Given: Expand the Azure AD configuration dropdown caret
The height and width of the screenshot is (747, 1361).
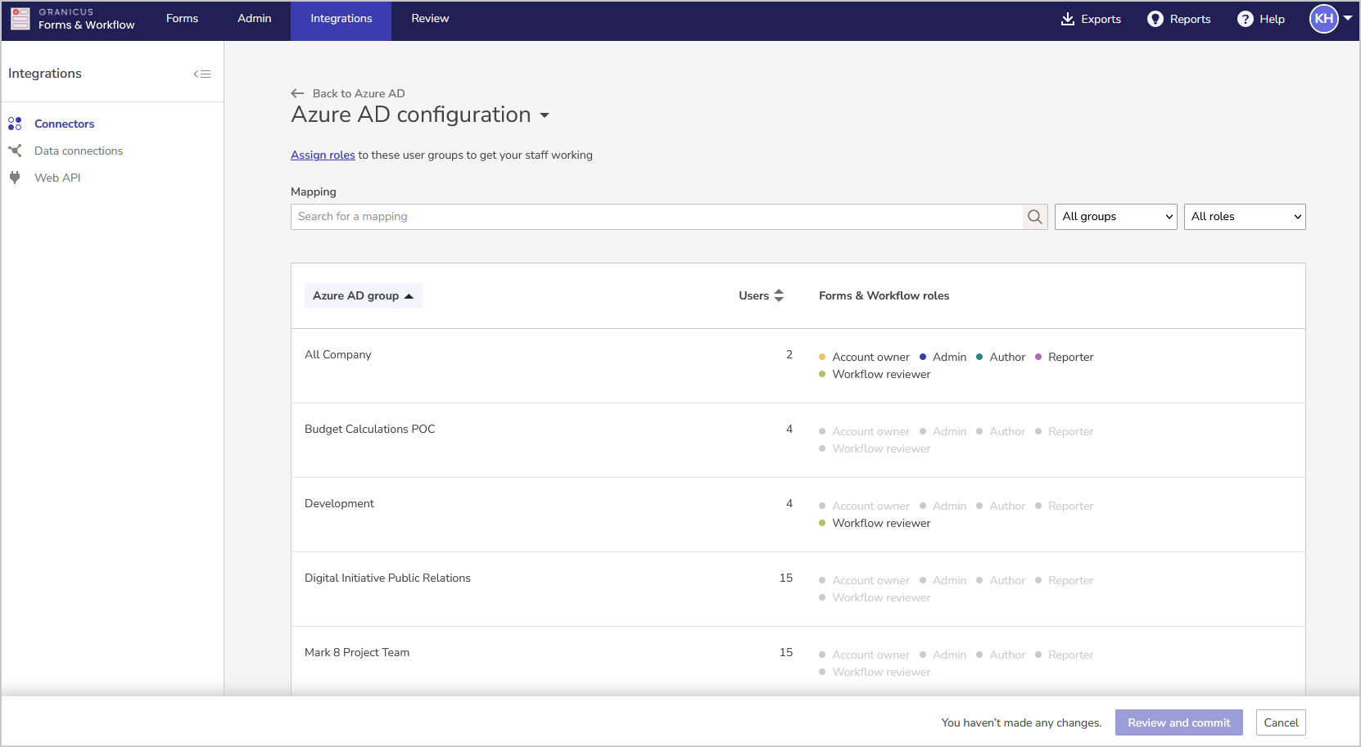Looking at the screenshot, I should pos(545,115).
